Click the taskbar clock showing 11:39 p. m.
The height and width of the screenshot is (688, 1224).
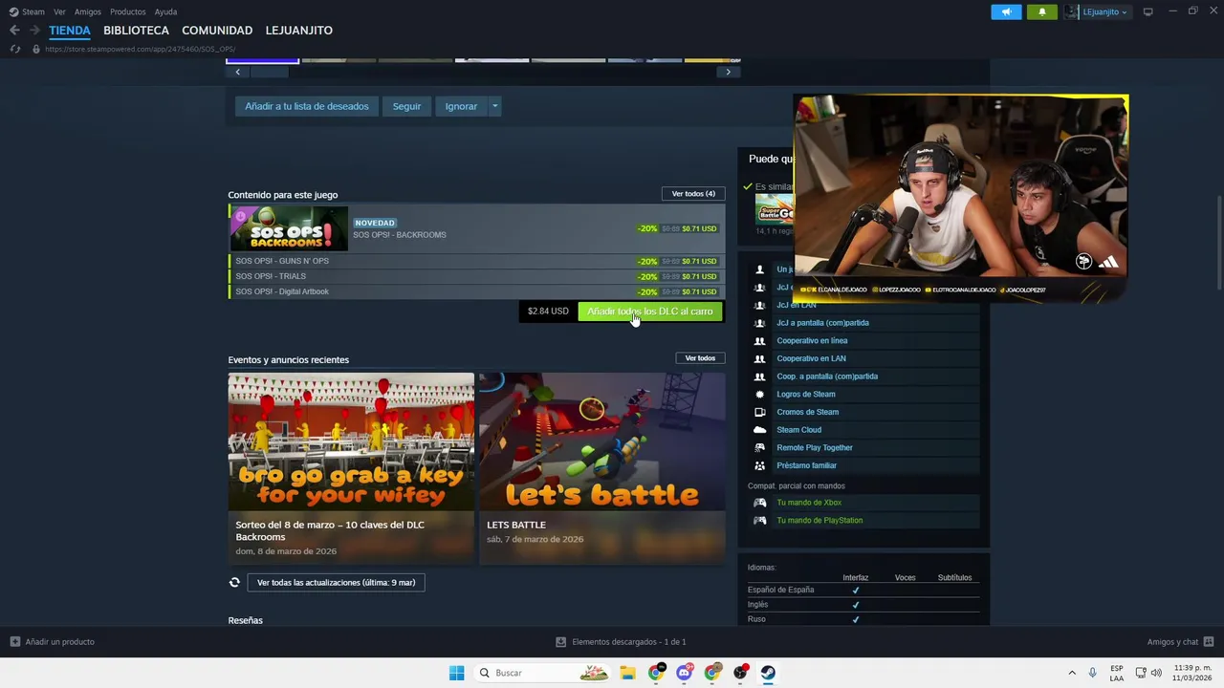1192,673
